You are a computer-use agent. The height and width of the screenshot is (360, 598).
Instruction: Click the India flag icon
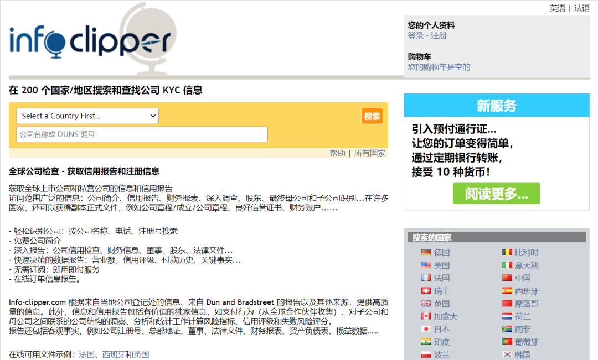coord(426,342)
